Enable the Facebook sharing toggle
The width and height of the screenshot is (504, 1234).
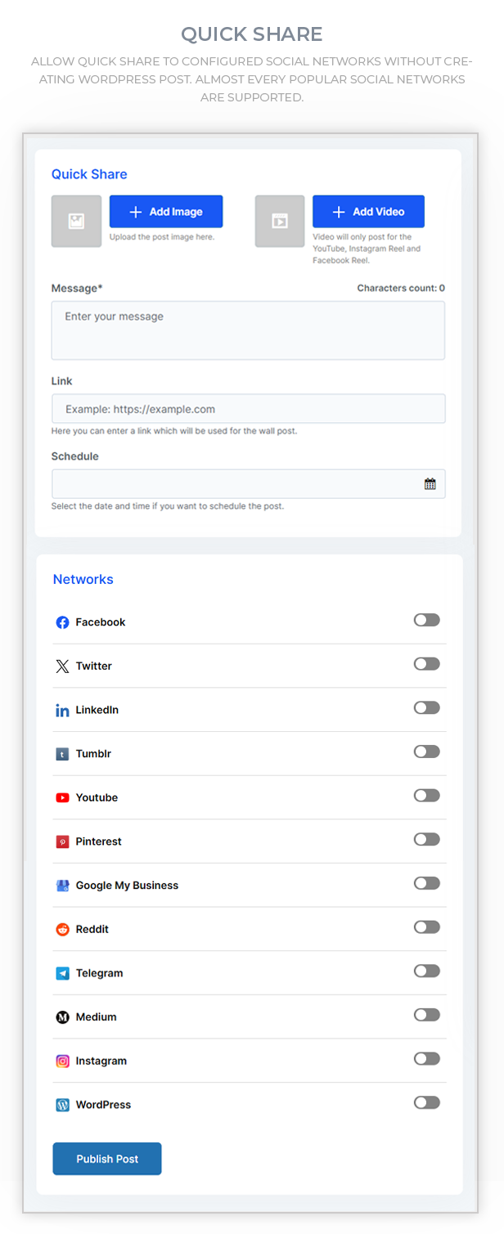point(426,621)
